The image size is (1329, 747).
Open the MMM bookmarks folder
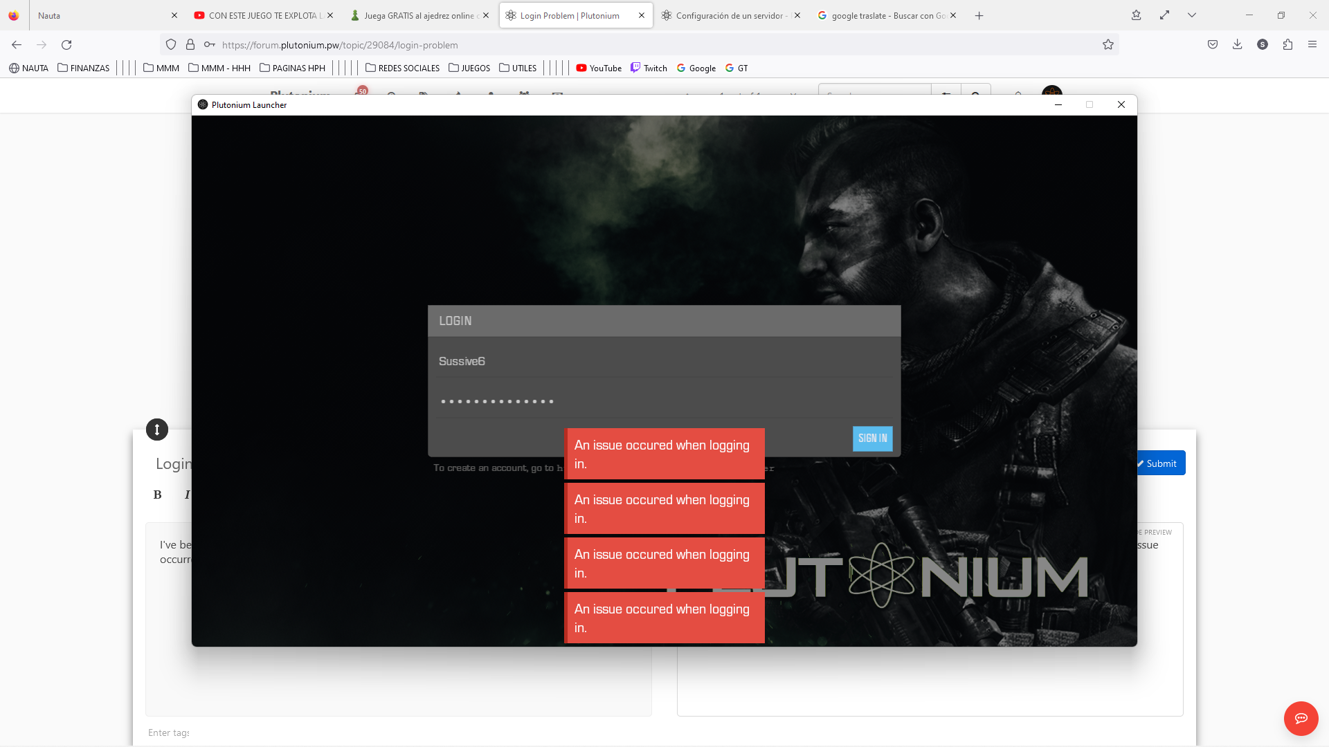click(x=161, y=68)
